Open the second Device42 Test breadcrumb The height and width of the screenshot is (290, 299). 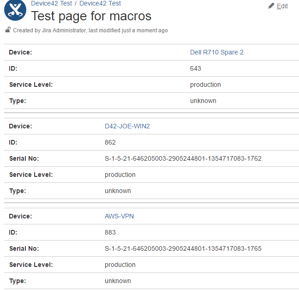[x=100, y=3]
